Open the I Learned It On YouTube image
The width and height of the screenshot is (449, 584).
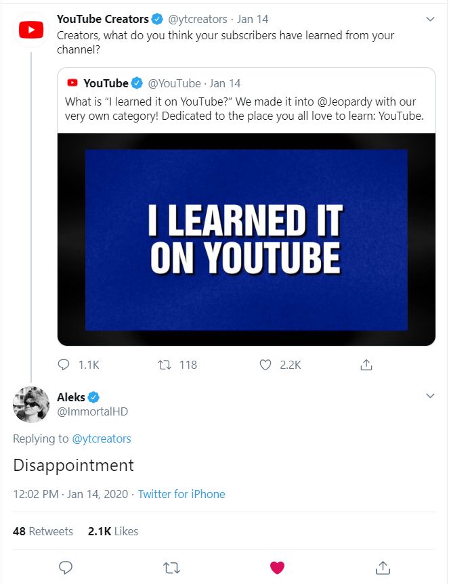tap(246, 240)
